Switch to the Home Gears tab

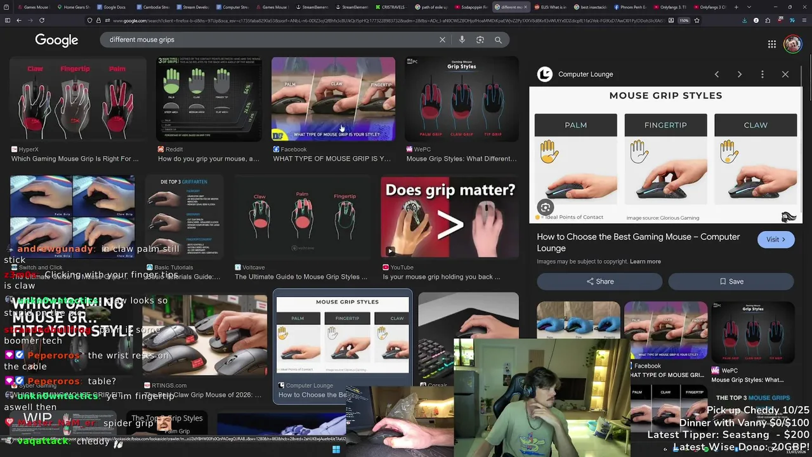pos(73,7)
